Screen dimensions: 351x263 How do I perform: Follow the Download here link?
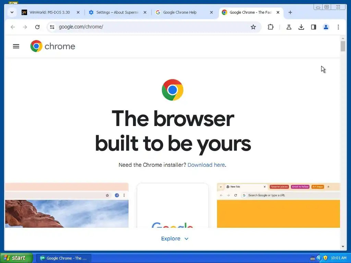pyautogui.click(x=206, y=165)
